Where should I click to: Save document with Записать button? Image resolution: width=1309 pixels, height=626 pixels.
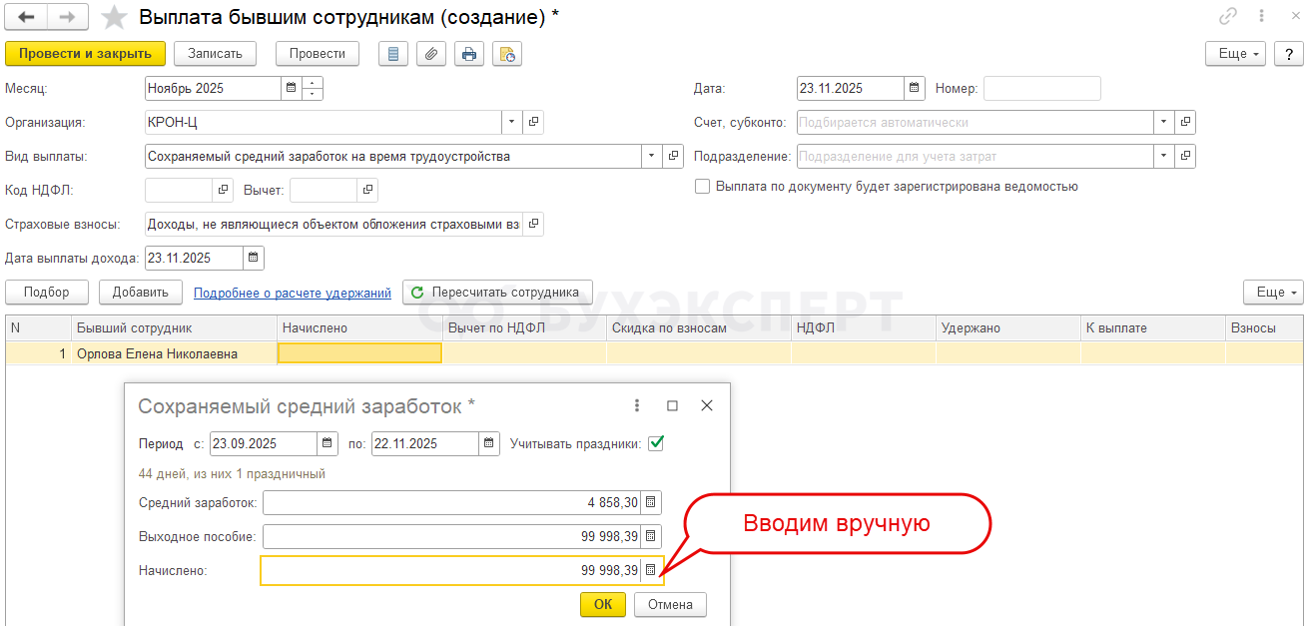coord(215,54)
